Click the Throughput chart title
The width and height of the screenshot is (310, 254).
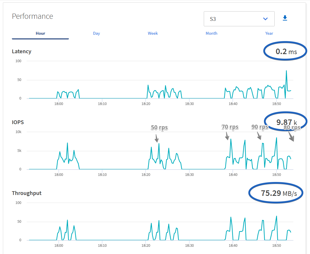[x=27, y=193]
